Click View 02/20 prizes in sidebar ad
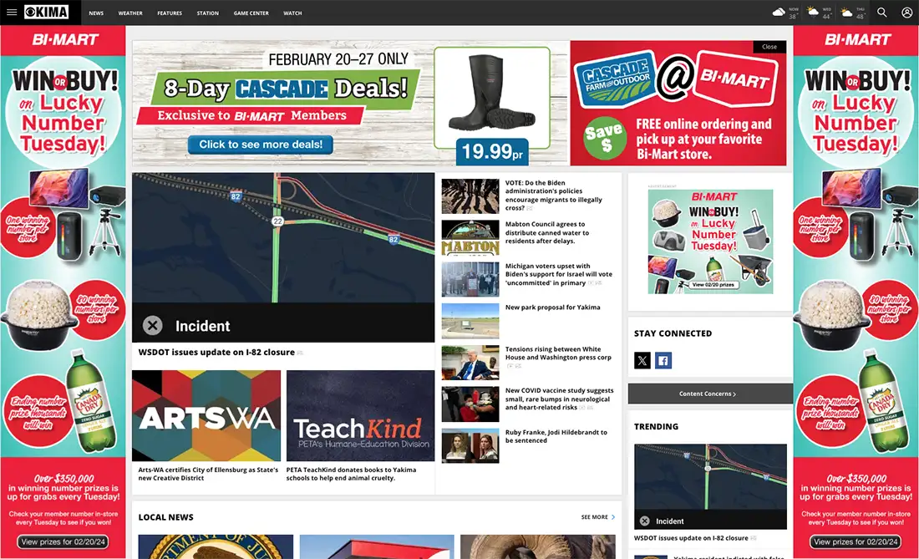 (713, 285)
